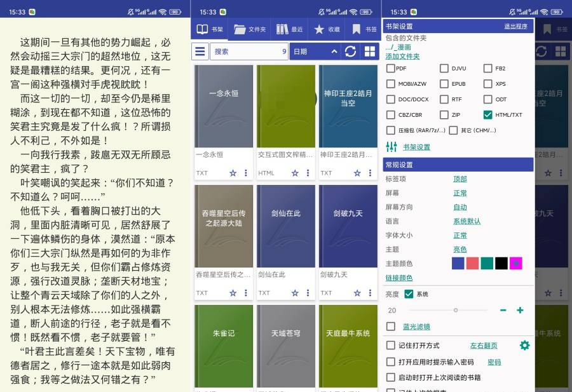Viewport: 572px width, 392px height.
Task: Click the refresh library icon
Action: click(x=350, y=51)
